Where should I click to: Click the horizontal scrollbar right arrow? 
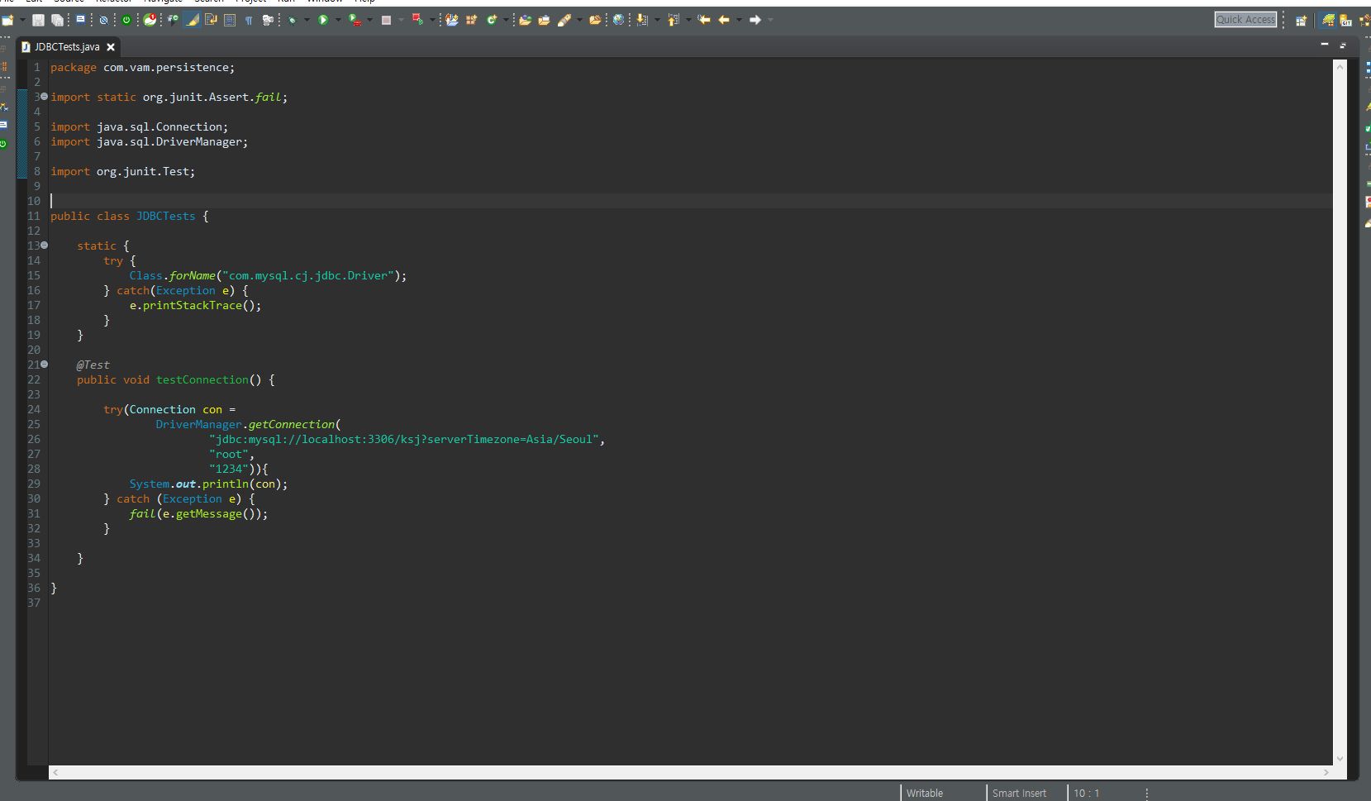coord(1326,772)
